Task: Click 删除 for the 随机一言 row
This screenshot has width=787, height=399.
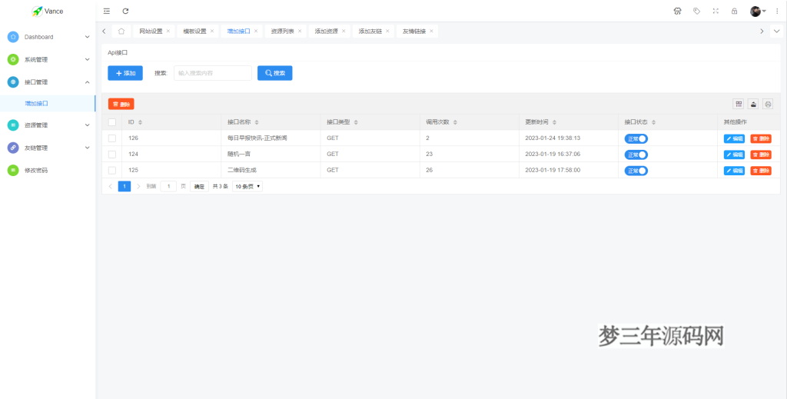Action: click(761, 155)
